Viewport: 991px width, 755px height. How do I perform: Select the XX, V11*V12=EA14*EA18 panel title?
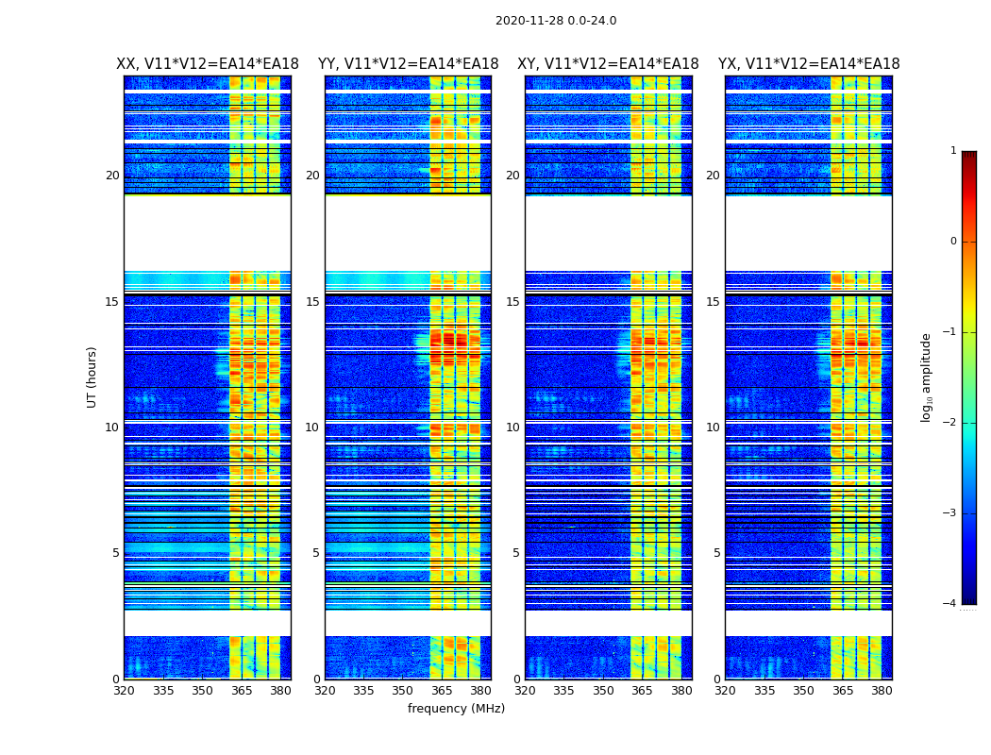click(x=208, y=64)
